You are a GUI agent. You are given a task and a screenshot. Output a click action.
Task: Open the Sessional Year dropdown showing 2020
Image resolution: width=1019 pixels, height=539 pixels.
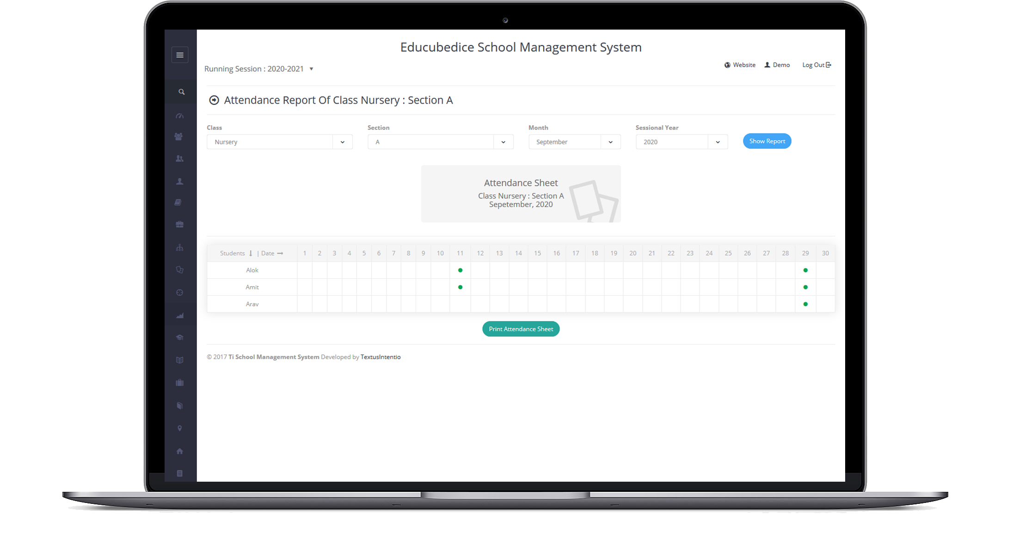pos(682,142)
